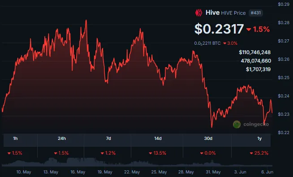Click the 1.5% change under 1h

click(x=15, y=153)
